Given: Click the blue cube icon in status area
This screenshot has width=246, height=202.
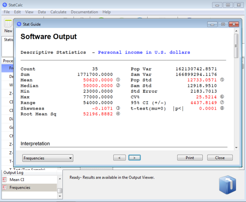Looking at the screenshot, I should [227, 185].
